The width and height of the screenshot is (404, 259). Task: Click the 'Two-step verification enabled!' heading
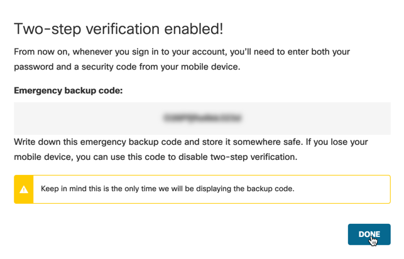(119, 29)
